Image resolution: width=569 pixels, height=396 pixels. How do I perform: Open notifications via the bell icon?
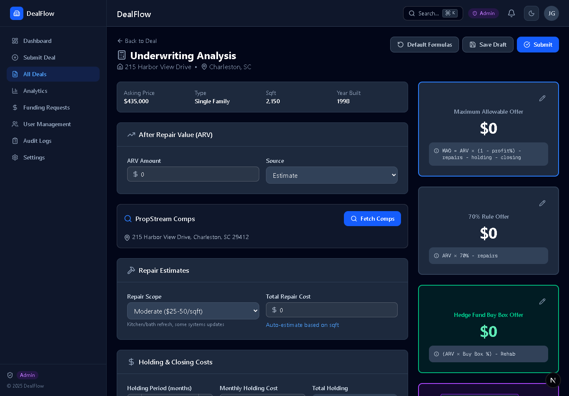click(511, 13)
